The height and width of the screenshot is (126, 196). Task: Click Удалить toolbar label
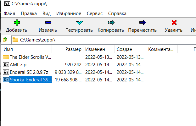[x=174, y=30]
